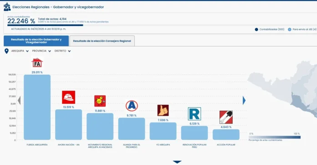Click the 56,539 y-axis value

(x=12, y=75)
